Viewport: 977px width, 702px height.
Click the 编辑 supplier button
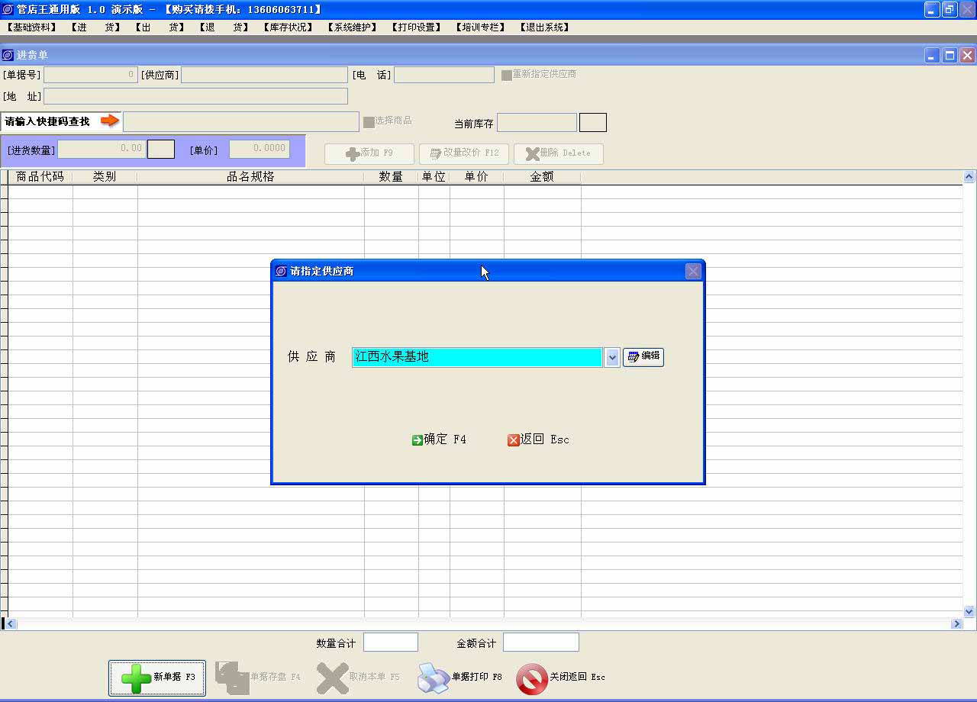point(643,356)
